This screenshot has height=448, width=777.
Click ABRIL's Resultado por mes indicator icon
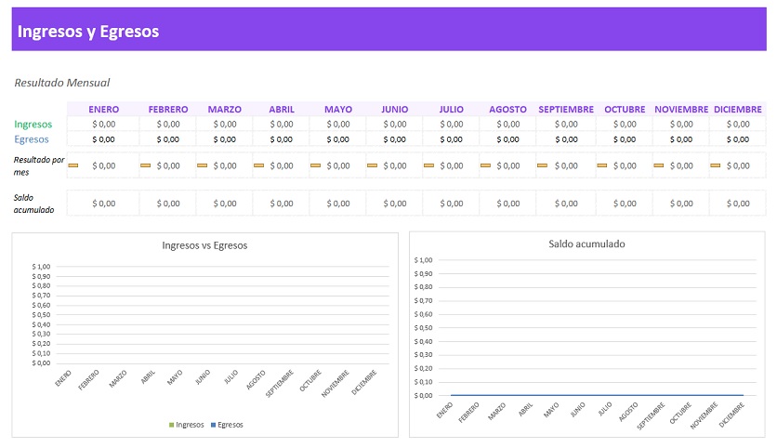[258, 165]
